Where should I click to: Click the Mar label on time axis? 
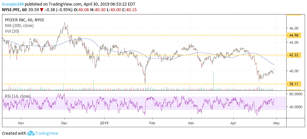191,124
